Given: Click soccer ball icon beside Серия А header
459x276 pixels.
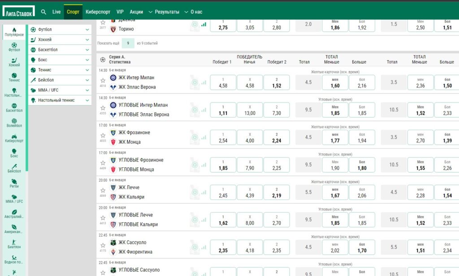Looking at the screenshot, I should pos(103,59).
